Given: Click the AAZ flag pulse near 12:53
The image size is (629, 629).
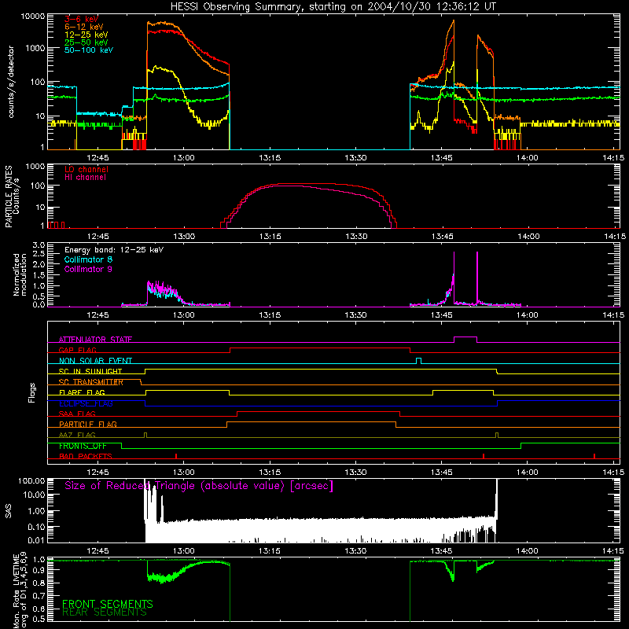Looking at the screenshot, I should tap(145, 435).
